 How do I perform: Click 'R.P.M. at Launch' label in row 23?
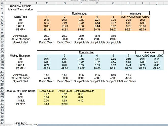[20, 78]
